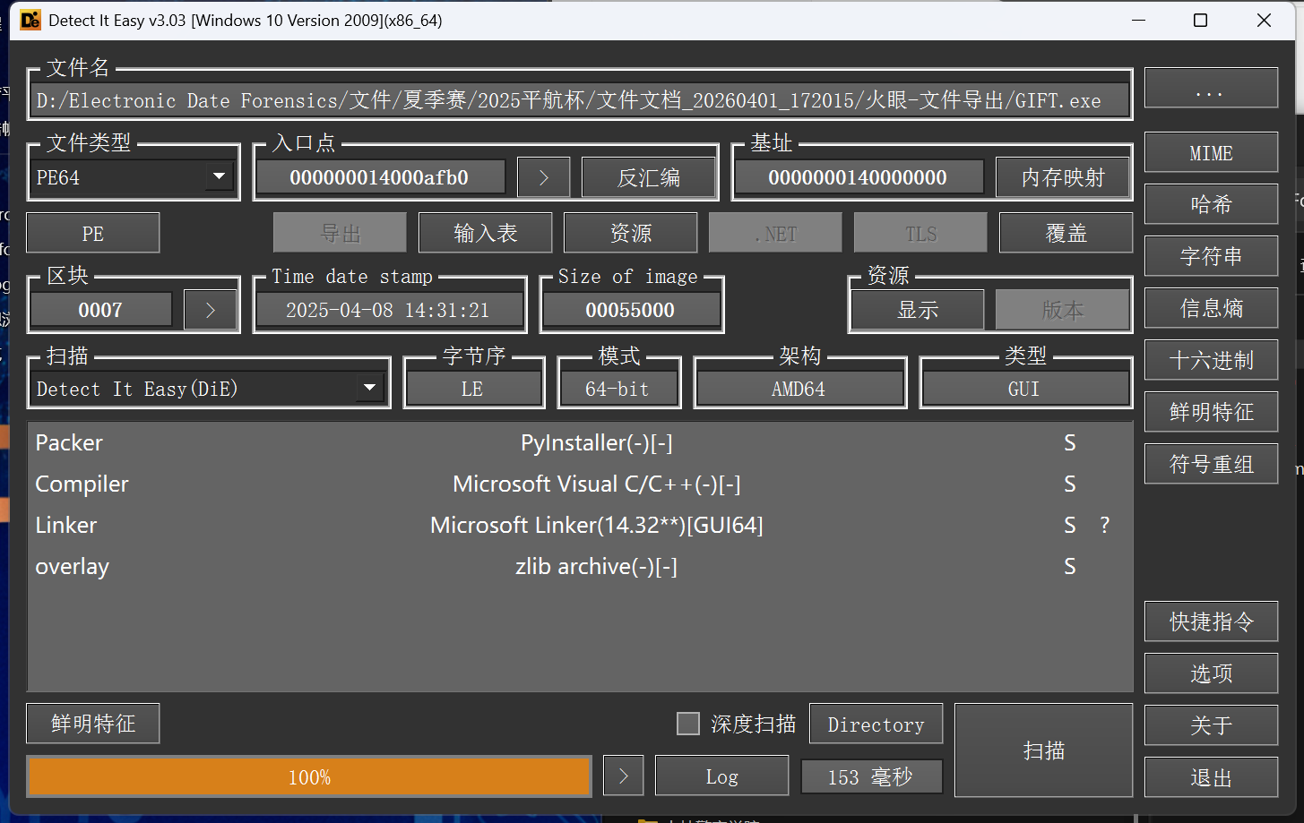
Task: Minimize the Detect It Easy window
Action: pos(1139,20)
